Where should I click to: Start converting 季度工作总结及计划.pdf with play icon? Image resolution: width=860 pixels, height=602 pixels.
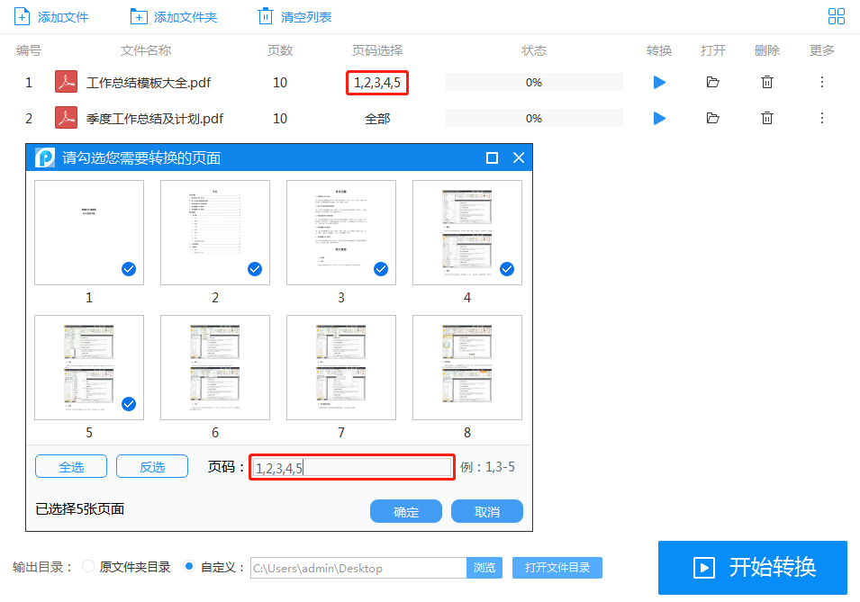pos(659,118)
